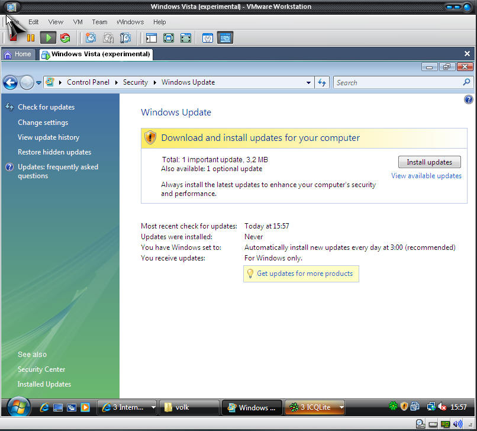The width and height of the screenshot is (477, 431).
Task: Click in the Search field
Action: click(x=397, y=82)
